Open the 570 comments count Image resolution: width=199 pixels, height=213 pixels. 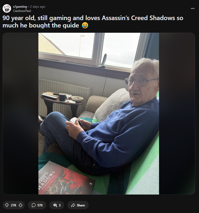click(40, 205)
